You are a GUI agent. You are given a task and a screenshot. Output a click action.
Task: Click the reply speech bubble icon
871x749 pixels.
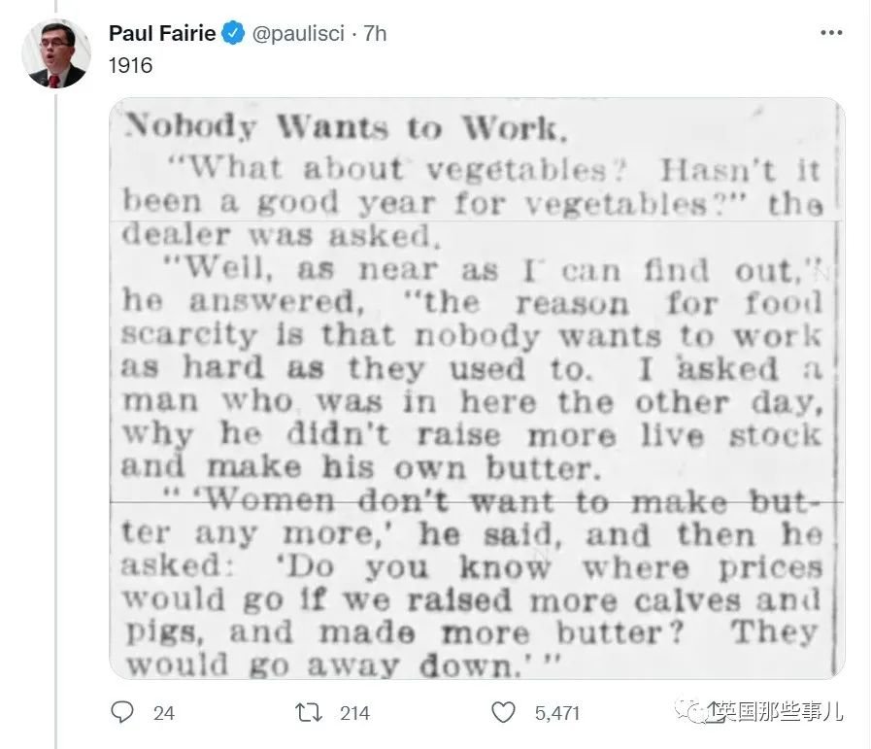pyautogui.click(x=122, y=712)
